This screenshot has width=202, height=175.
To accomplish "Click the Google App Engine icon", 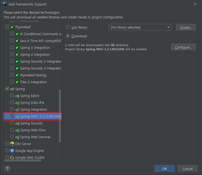I will (x=12, y=151).
